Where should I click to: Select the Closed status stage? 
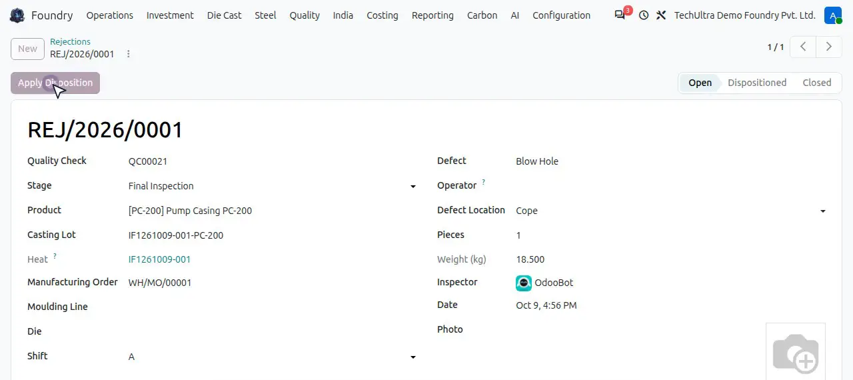816,83
